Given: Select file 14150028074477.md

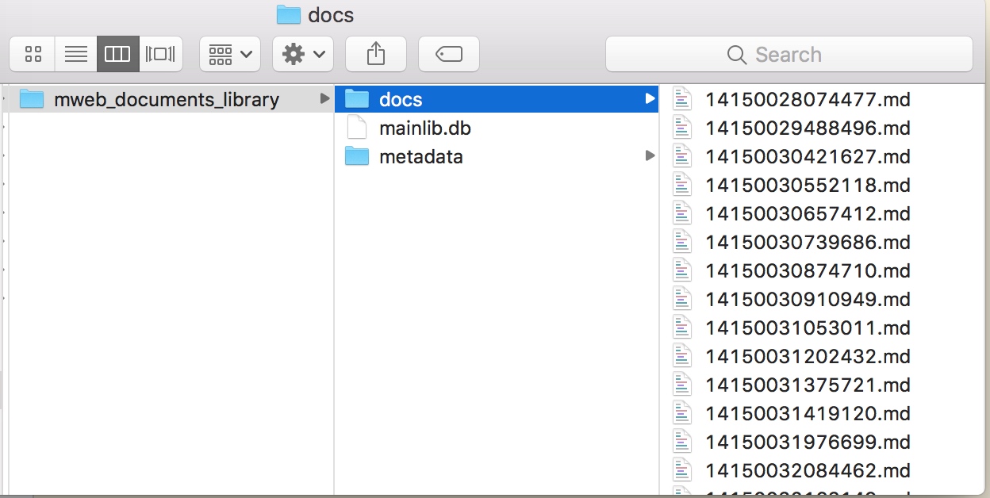Looking at the screenshot, I should tap(808, 99).
